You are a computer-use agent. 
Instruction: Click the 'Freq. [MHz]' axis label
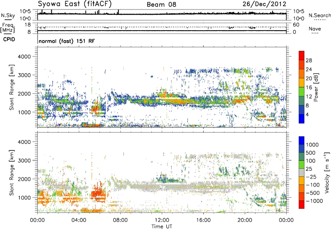coord(7,28)
